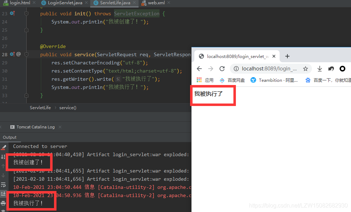The width and height of the screenshot is (351, 212).
Task: Select the Tomcat Catalina Log tab
Action: tap(32, 127)
